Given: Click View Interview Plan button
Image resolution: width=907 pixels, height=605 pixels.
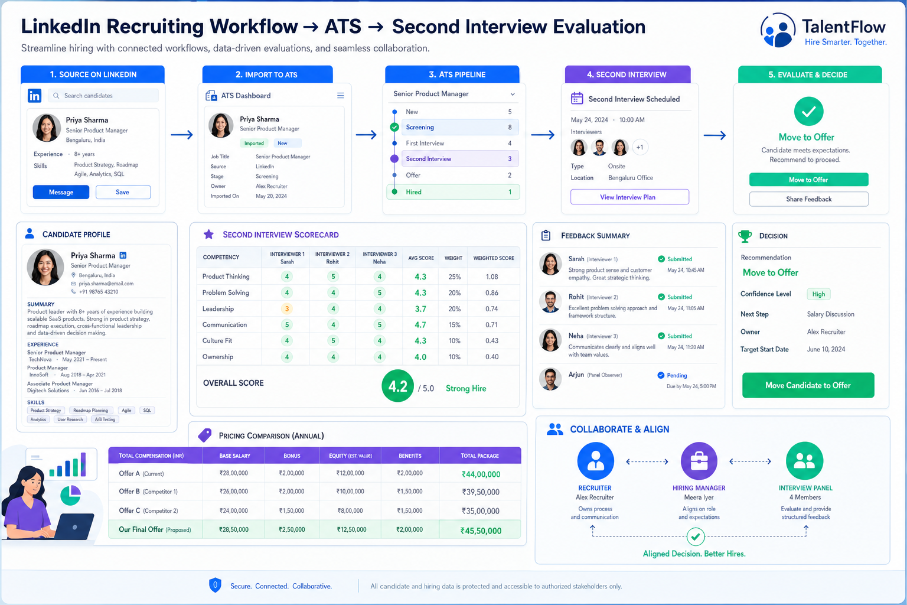Looking at the screenshot, I should coord(629,197).
